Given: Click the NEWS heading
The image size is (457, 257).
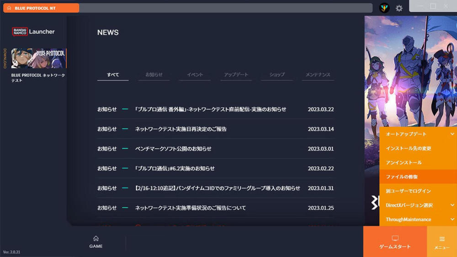Looking at the screenshot, I should coord(108,32).
